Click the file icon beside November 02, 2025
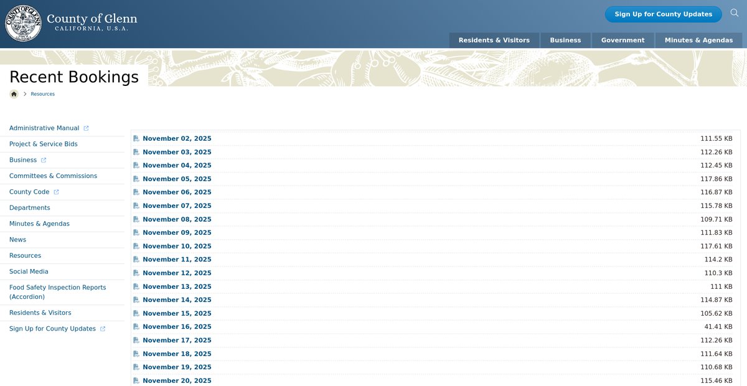This screenshot has height=386, width=747. click(136, 139)
